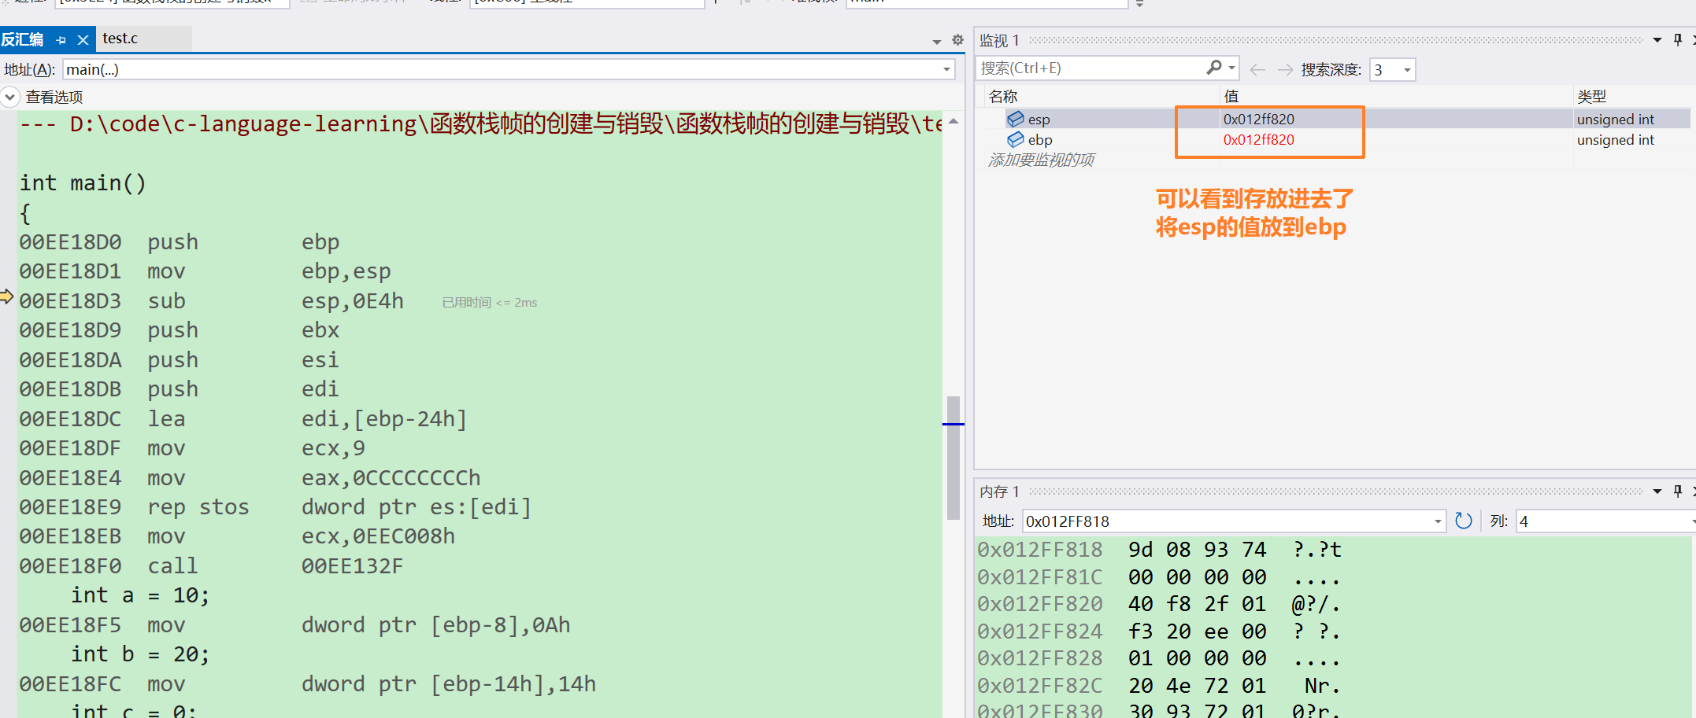Go to next watch search result
The height and width of the screenshot is (718, 1696).
1285,70
